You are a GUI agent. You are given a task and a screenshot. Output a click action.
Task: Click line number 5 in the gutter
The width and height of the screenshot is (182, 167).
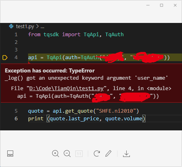(x=16, y=111)
